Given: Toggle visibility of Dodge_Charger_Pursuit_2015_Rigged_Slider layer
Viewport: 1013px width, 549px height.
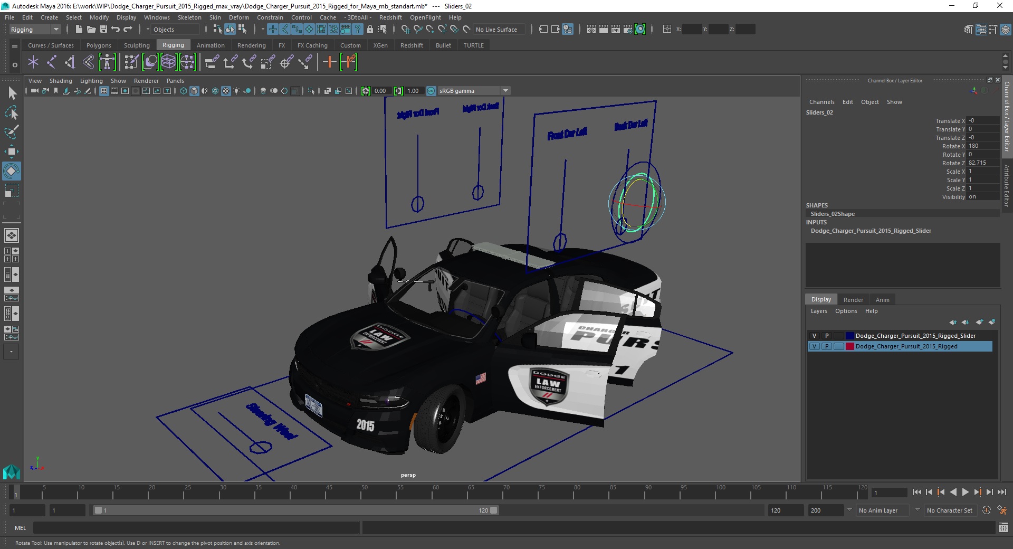Looking at the screenshot, I should coord(814,336).
